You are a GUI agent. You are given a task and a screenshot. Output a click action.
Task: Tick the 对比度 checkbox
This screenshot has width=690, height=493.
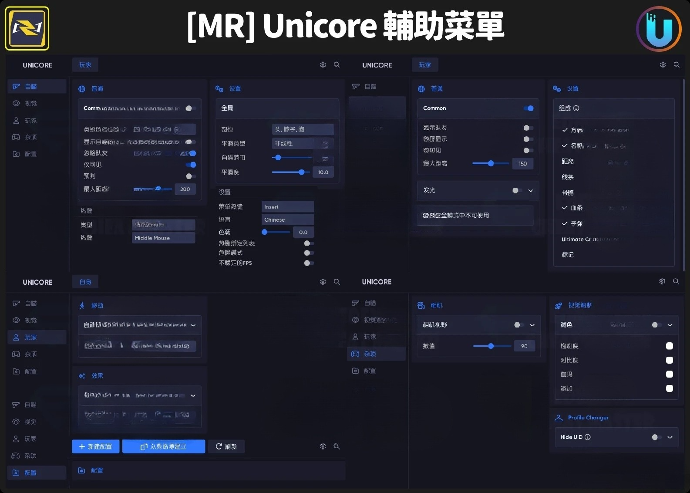pos(670,360)
